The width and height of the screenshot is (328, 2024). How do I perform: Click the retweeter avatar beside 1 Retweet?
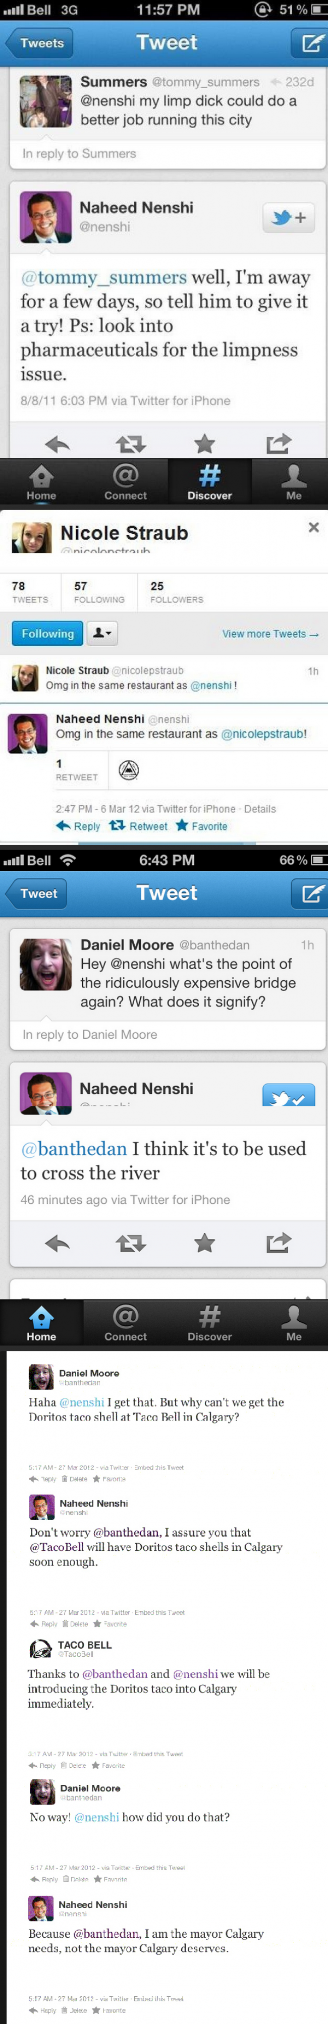click(x=129, y=770)
